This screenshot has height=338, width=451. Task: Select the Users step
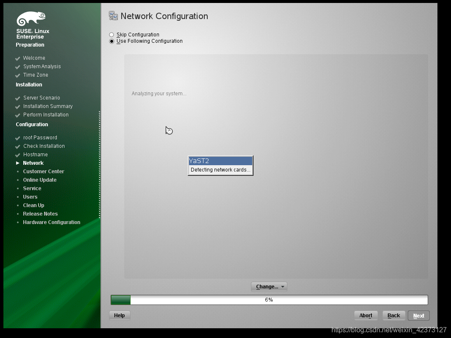(30, 197)
